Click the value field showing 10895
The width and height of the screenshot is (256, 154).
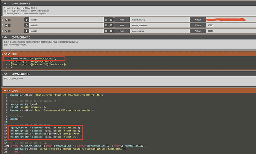(x=231, y=31)
